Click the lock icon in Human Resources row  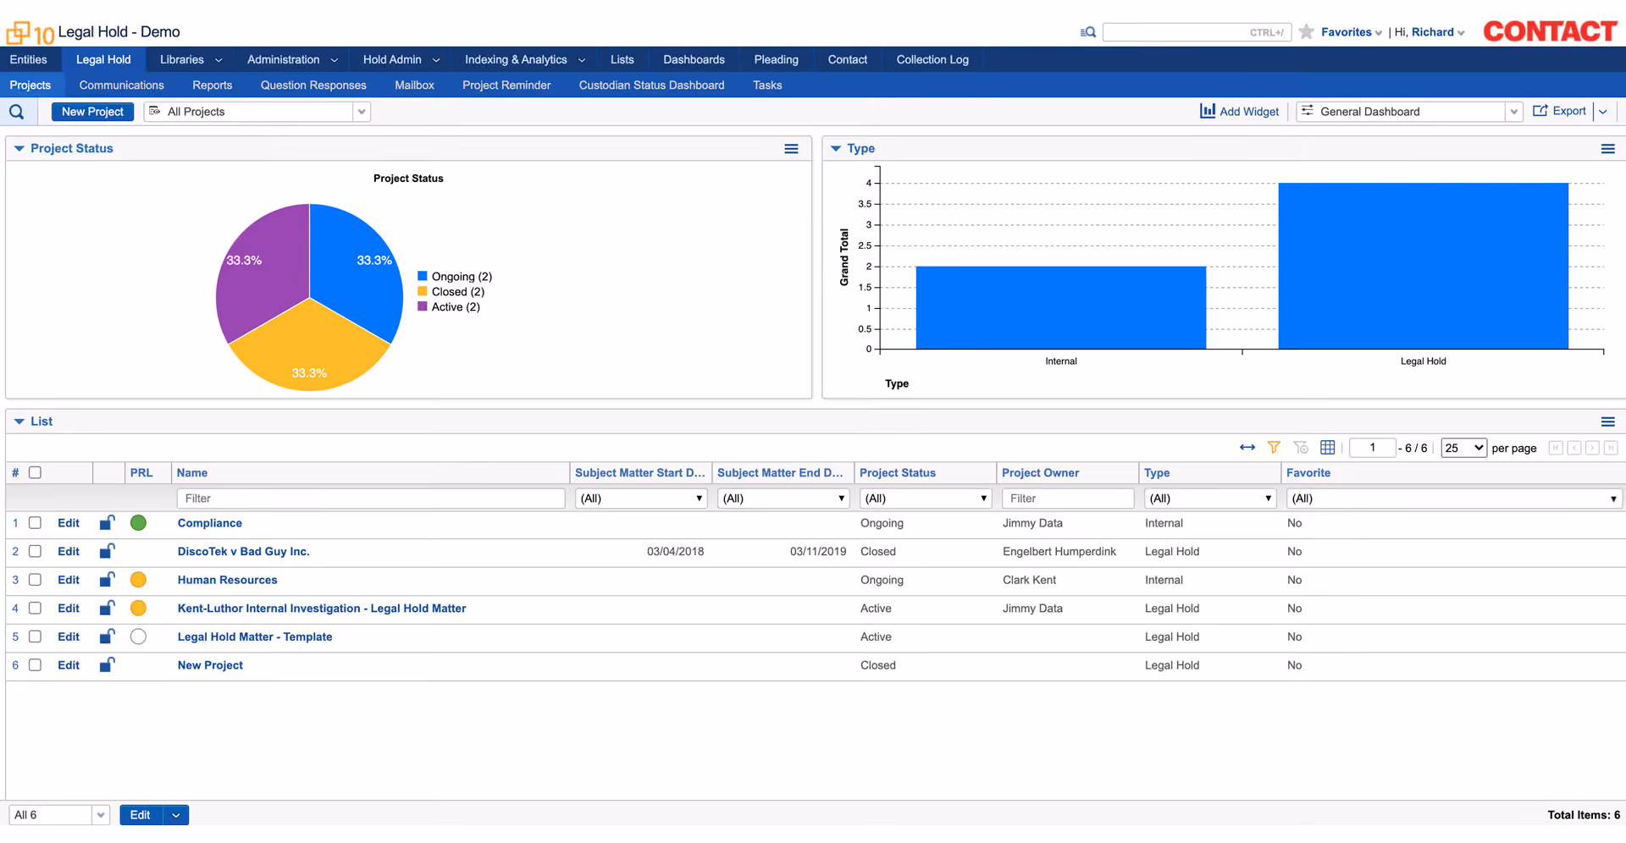click(x=107, y=580)
